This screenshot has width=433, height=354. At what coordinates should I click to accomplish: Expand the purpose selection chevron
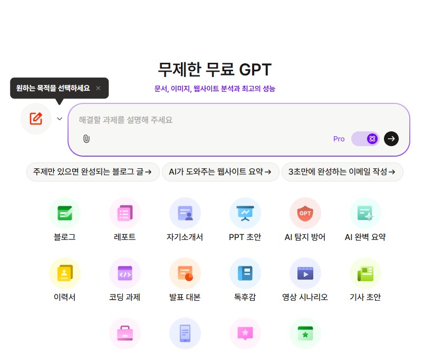pos(60,119)
